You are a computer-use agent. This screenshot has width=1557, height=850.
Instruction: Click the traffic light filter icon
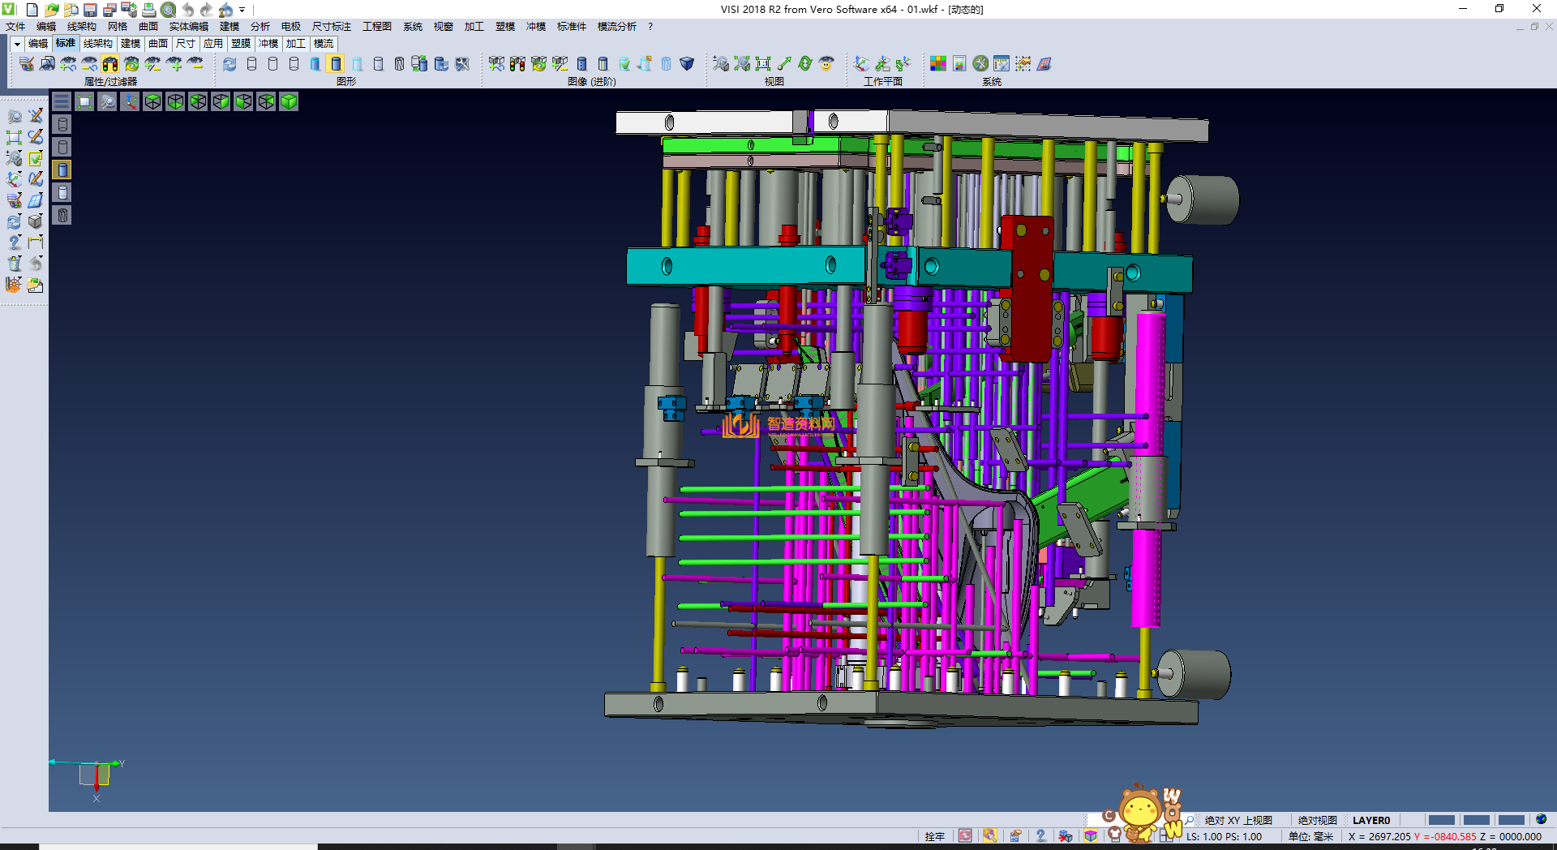pos(110,64)
